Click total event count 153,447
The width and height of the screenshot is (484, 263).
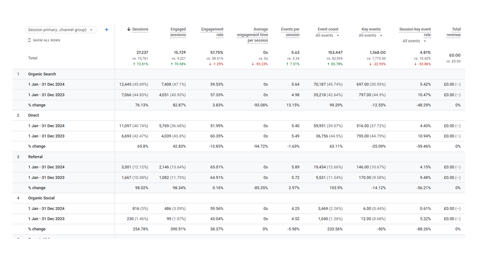335,52
